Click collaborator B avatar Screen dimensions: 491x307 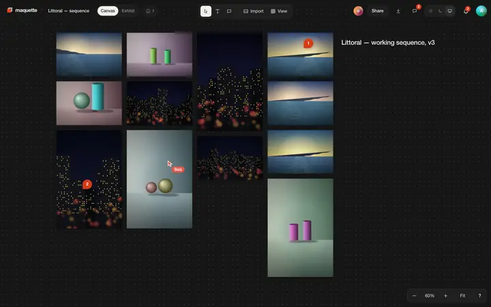pos(358,11)
